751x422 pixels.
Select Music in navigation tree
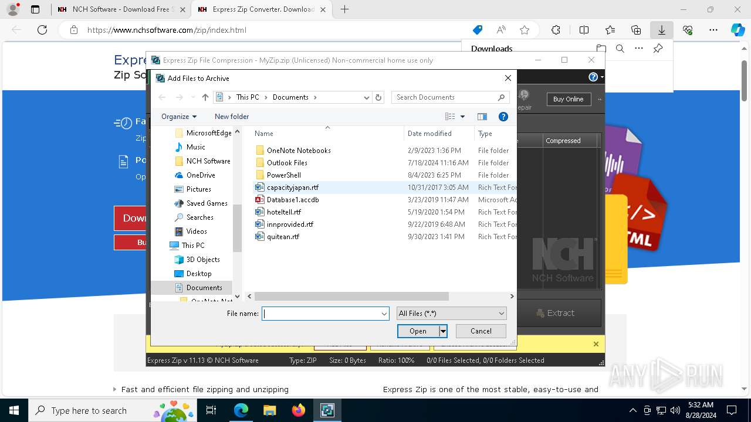pyautogui.click(x=195, y=147)
